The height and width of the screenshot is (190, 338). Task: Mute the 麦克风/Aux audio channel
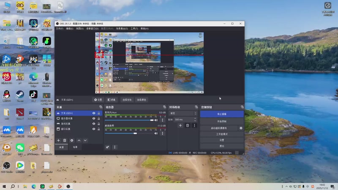coord(156,120)
